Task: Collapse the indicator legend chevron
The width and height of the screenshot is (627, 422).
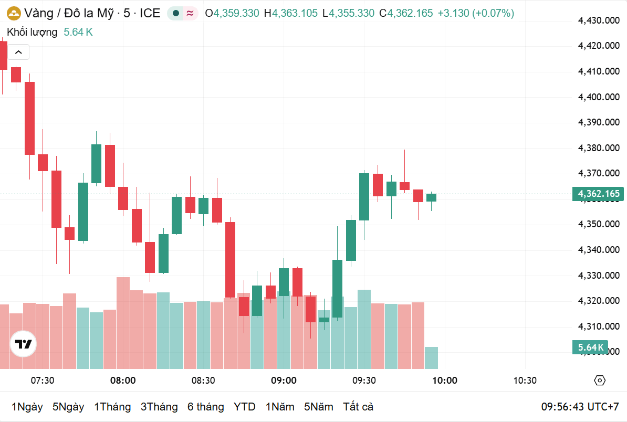Action: pos(18,52)
